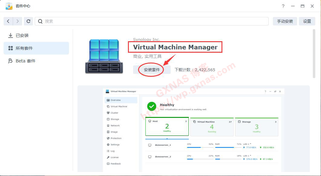Select Overview in VMM preview sidebar
The width and height of the screenshot is (321, 176).
(x=115, y=100)
